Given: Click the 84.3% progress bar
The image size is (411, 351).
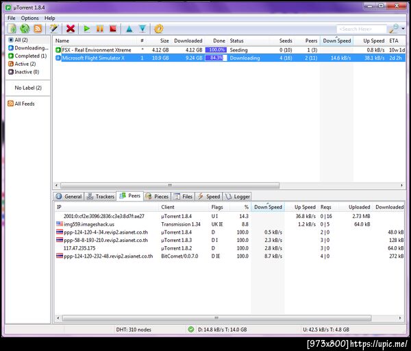Looking at the screenshot, I should [216, 58].
